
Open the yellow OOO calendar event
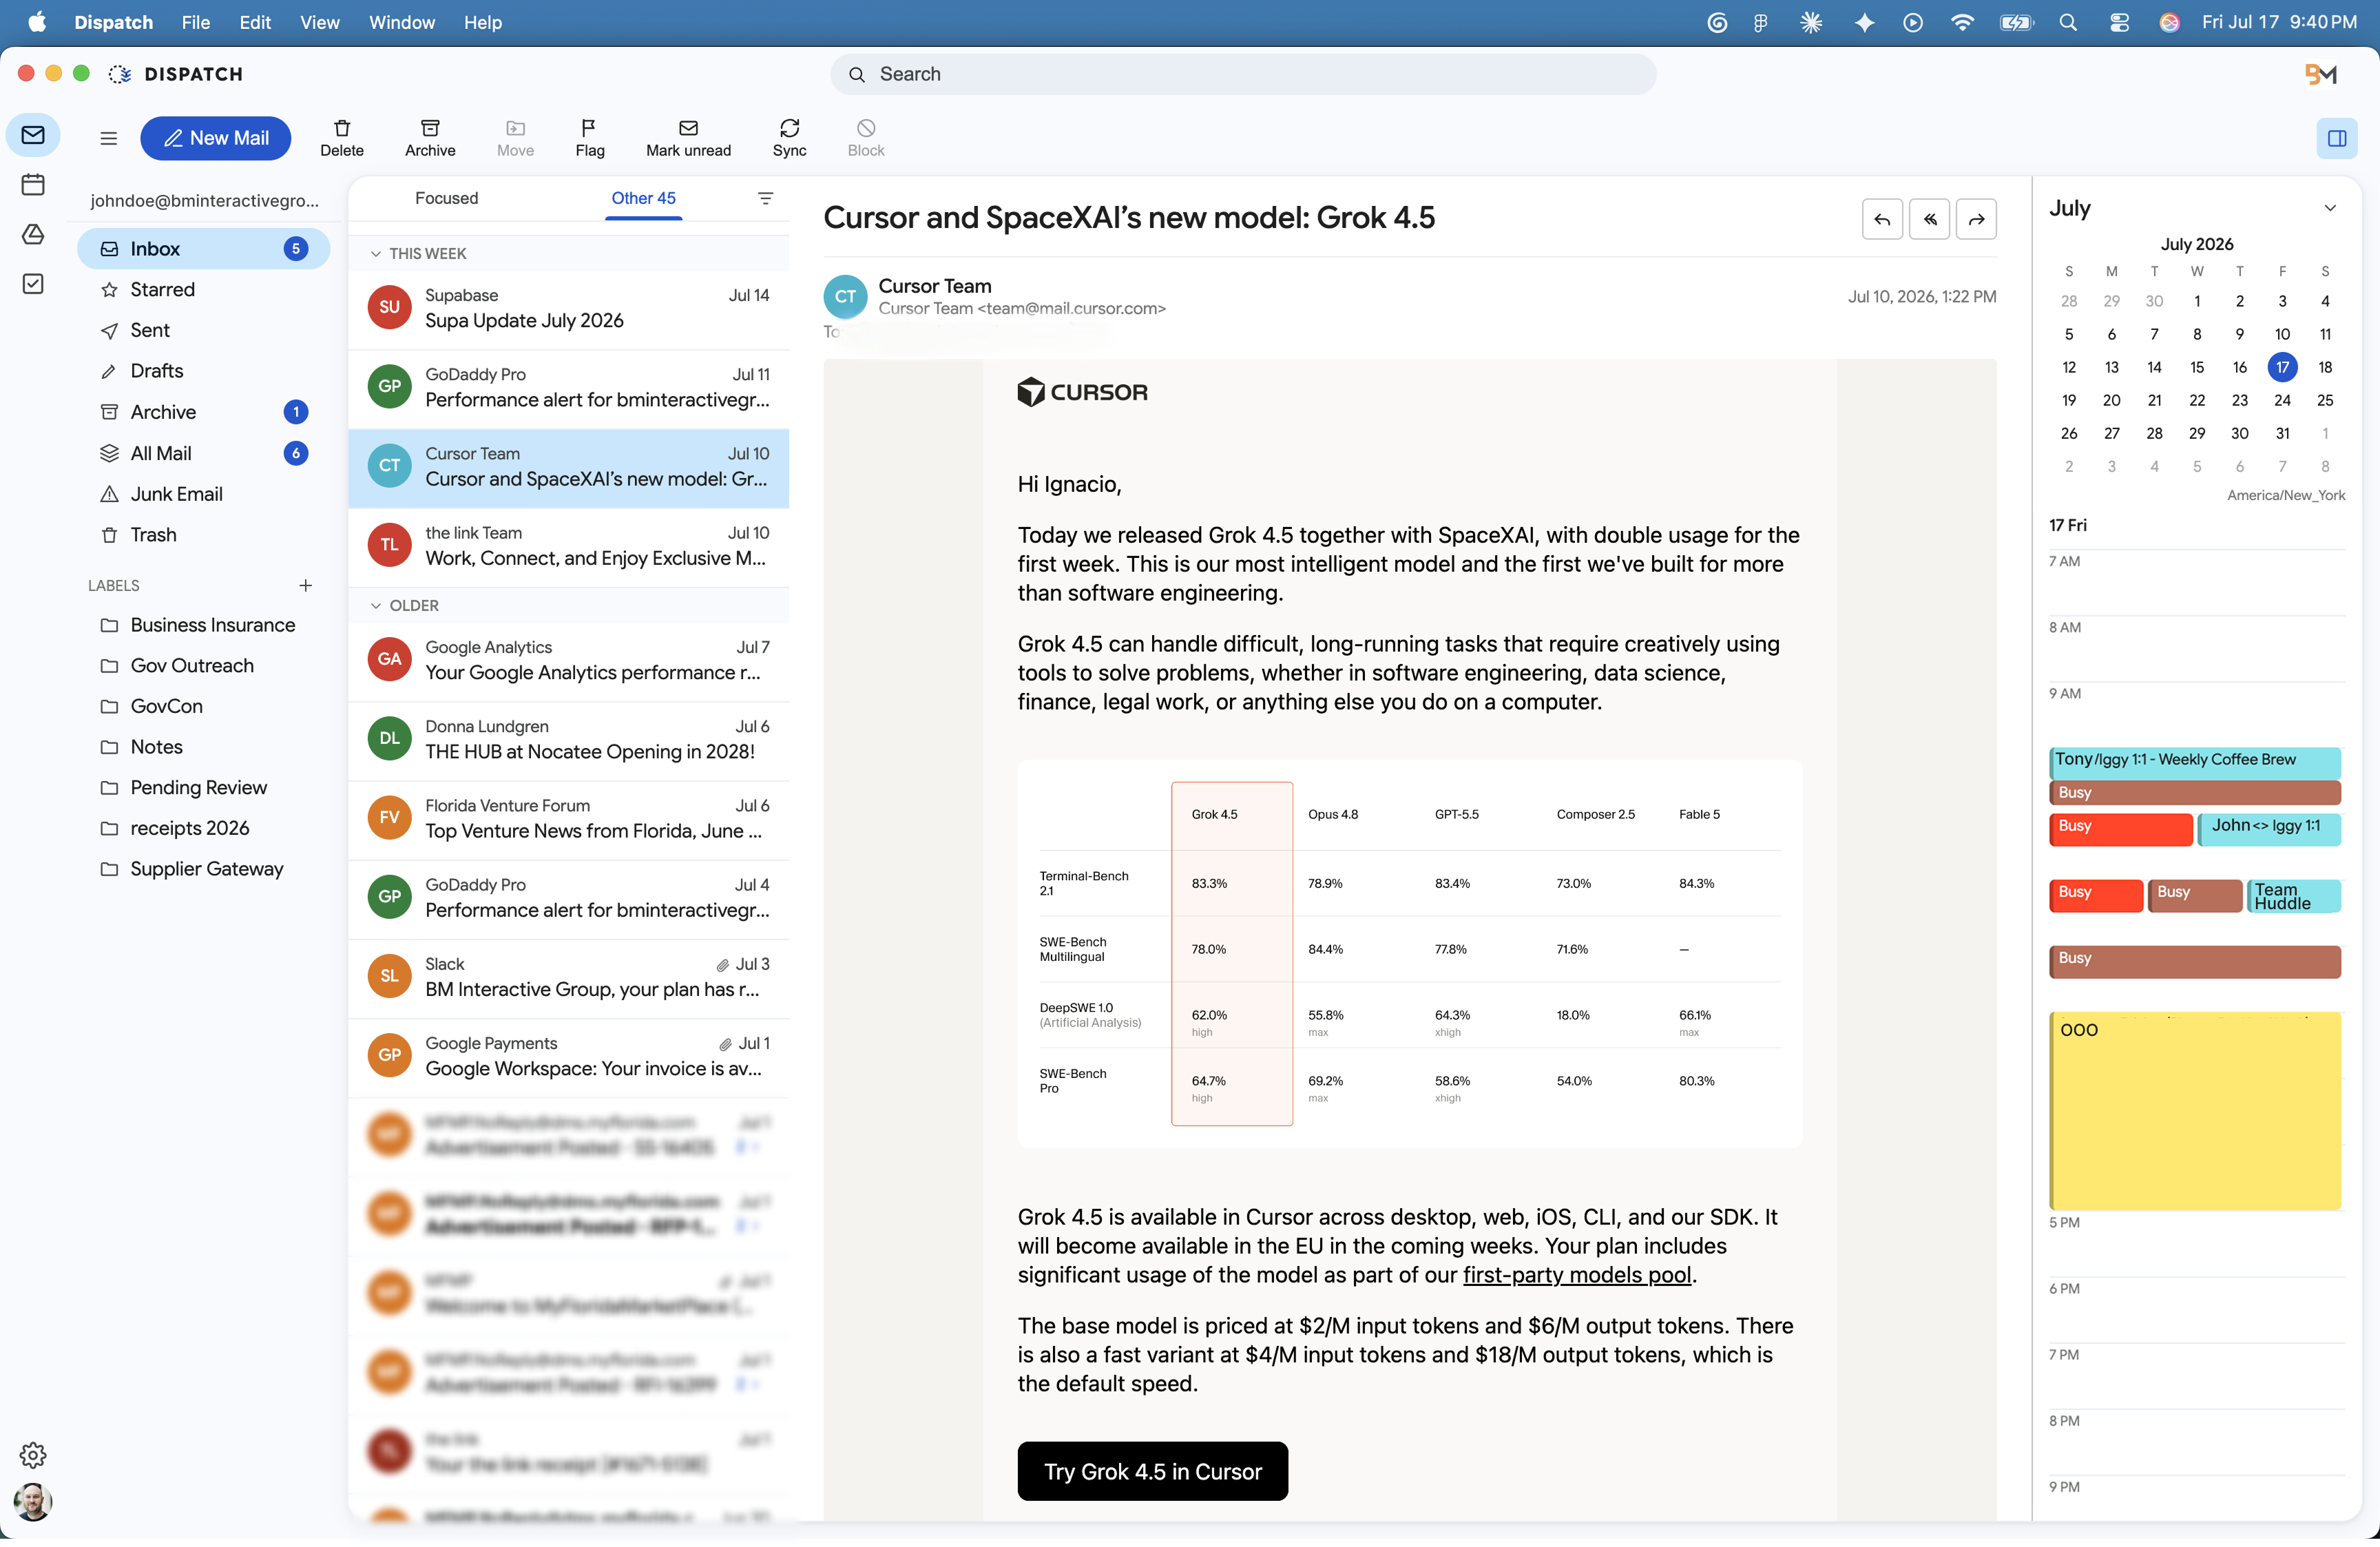(x=2194, y=1111)
